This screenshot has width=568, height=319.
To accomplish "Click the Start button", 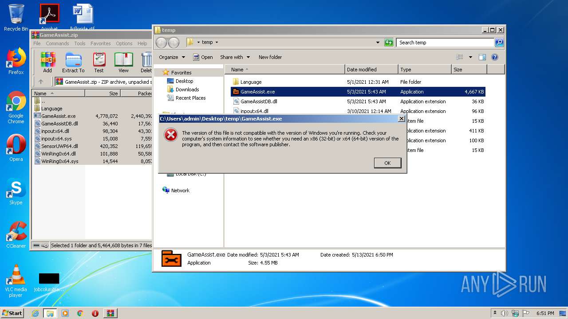I will tap(12, 313).
